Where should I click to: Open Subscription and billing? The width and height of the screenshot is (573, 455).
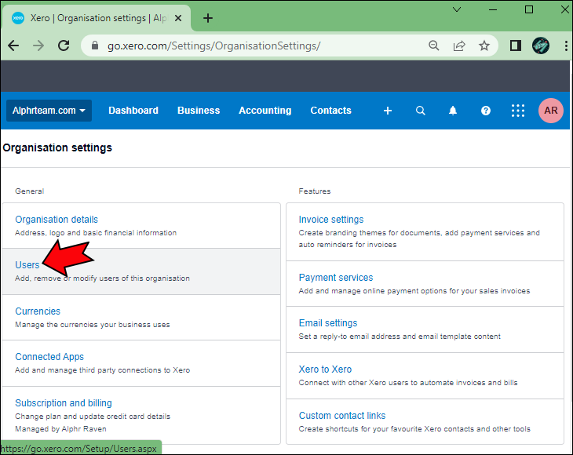(x=64, y=402)
